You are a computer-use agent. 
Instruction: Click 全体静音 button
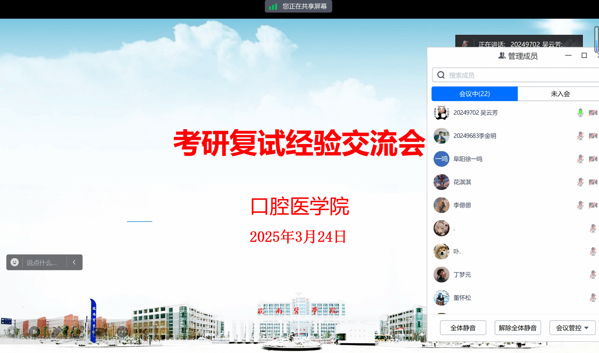tap(463, 328)
